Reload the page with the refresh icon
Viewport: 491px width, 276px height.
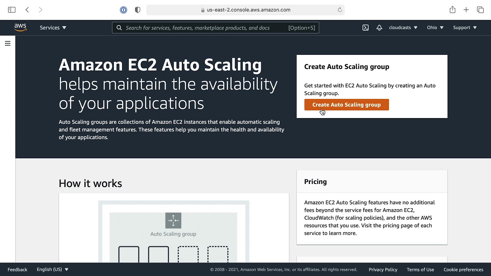click(x=339, y=10)
